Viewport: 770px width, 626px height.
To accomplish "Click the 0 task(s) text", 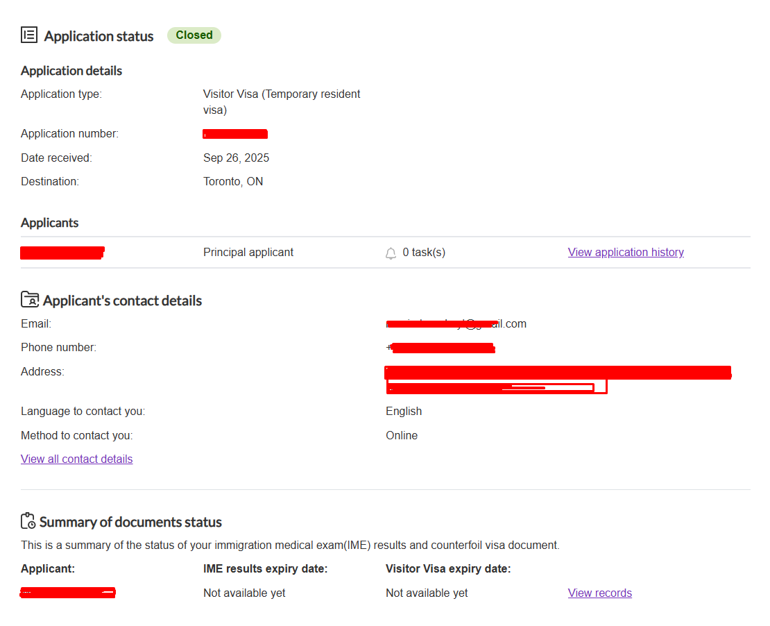I will pos(424,253).
